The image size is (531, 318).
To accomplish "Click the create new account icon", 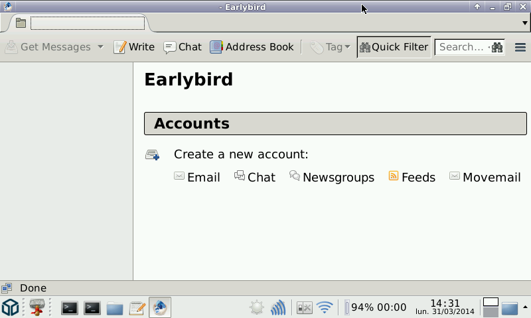I will (153, 155).
